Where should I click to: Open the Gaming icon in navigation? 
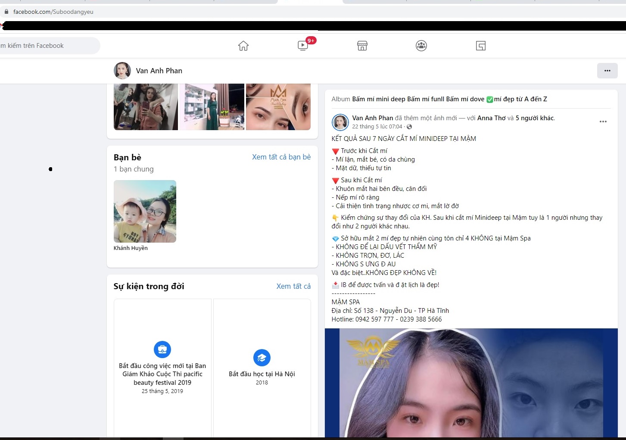tap(481, 46)
